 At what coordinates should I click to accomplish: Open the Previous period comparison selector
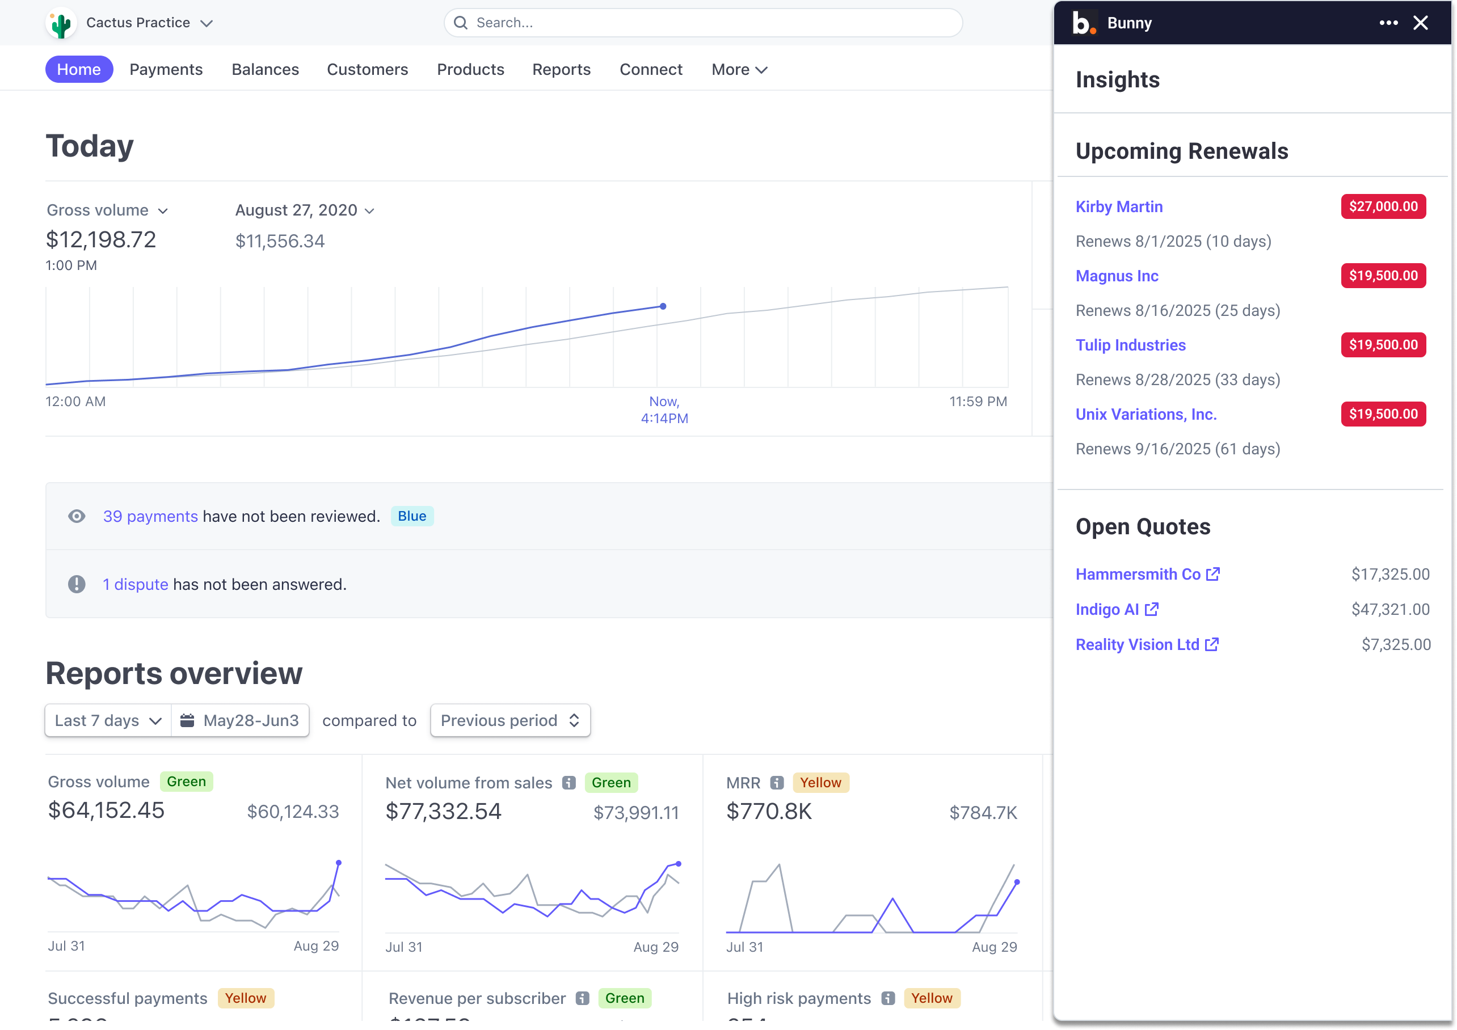click(x=510, y=720)
